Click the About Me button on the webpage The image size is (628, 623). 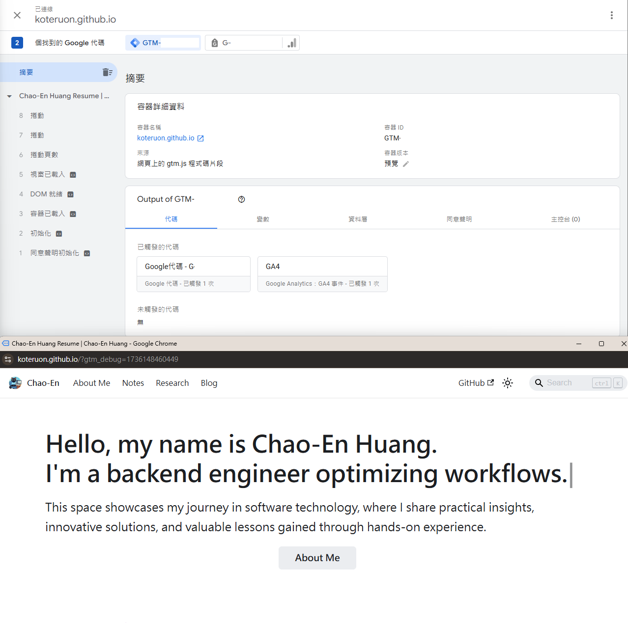317,558
